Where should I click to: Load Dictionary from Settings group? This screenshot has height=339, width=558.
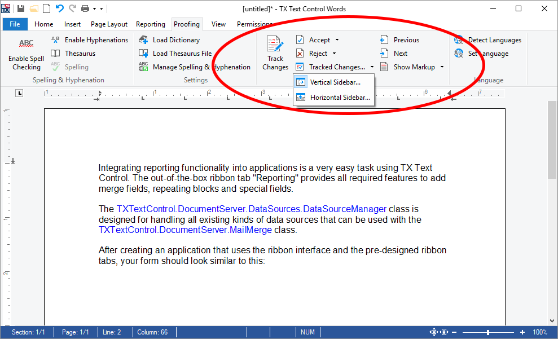169,40
